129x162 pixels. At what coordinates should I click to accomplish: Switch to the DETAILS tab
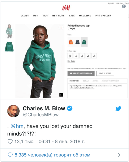(x=86, y=81)
